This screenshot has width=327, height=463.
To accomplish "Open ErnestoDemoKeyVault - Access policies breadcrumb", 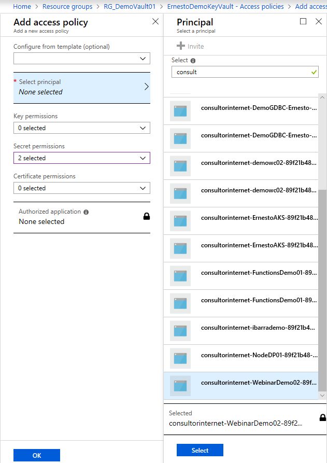I will [x=225, y=7].
